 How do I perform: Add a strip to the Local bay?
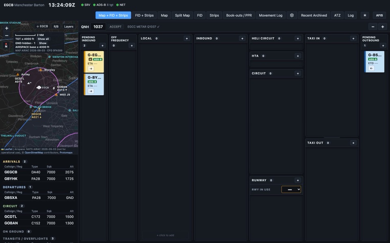(187, 38)
